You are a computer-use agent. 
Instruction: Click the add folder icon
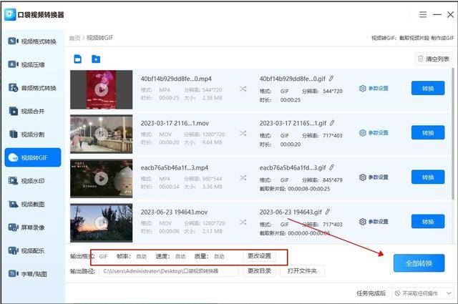click(96, 59)
